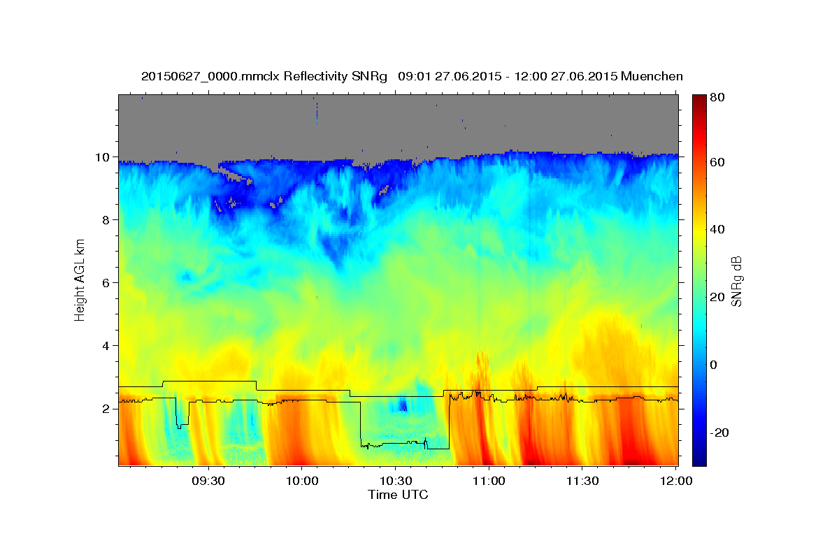Click the "Height AGL km" axis label
The image size is (839, 559).
point(80,279)
